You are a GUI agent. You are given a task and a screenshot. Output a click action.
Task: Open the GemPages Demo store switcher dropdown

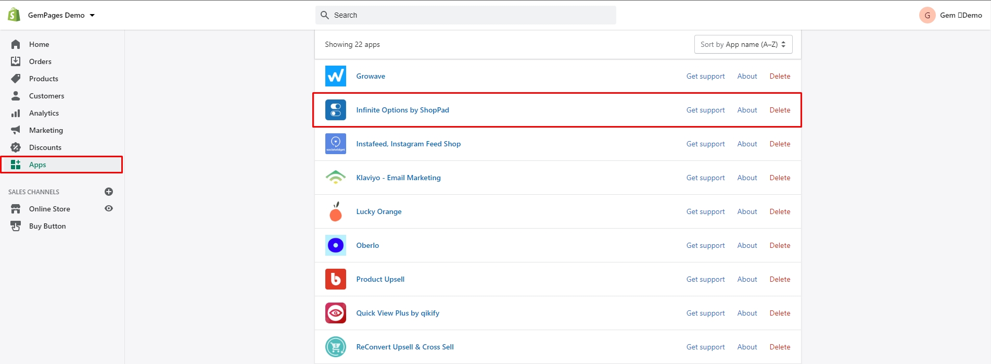coord(61,15)
